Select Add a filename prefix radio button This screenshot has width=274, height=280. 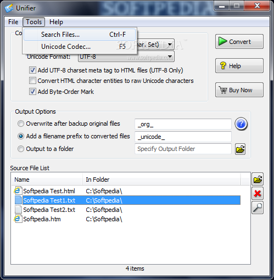[21, 136]
